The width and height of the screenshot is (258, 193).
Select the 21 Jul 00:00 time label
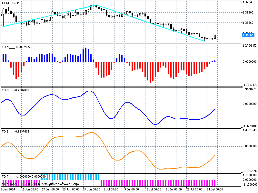point(174,189)
